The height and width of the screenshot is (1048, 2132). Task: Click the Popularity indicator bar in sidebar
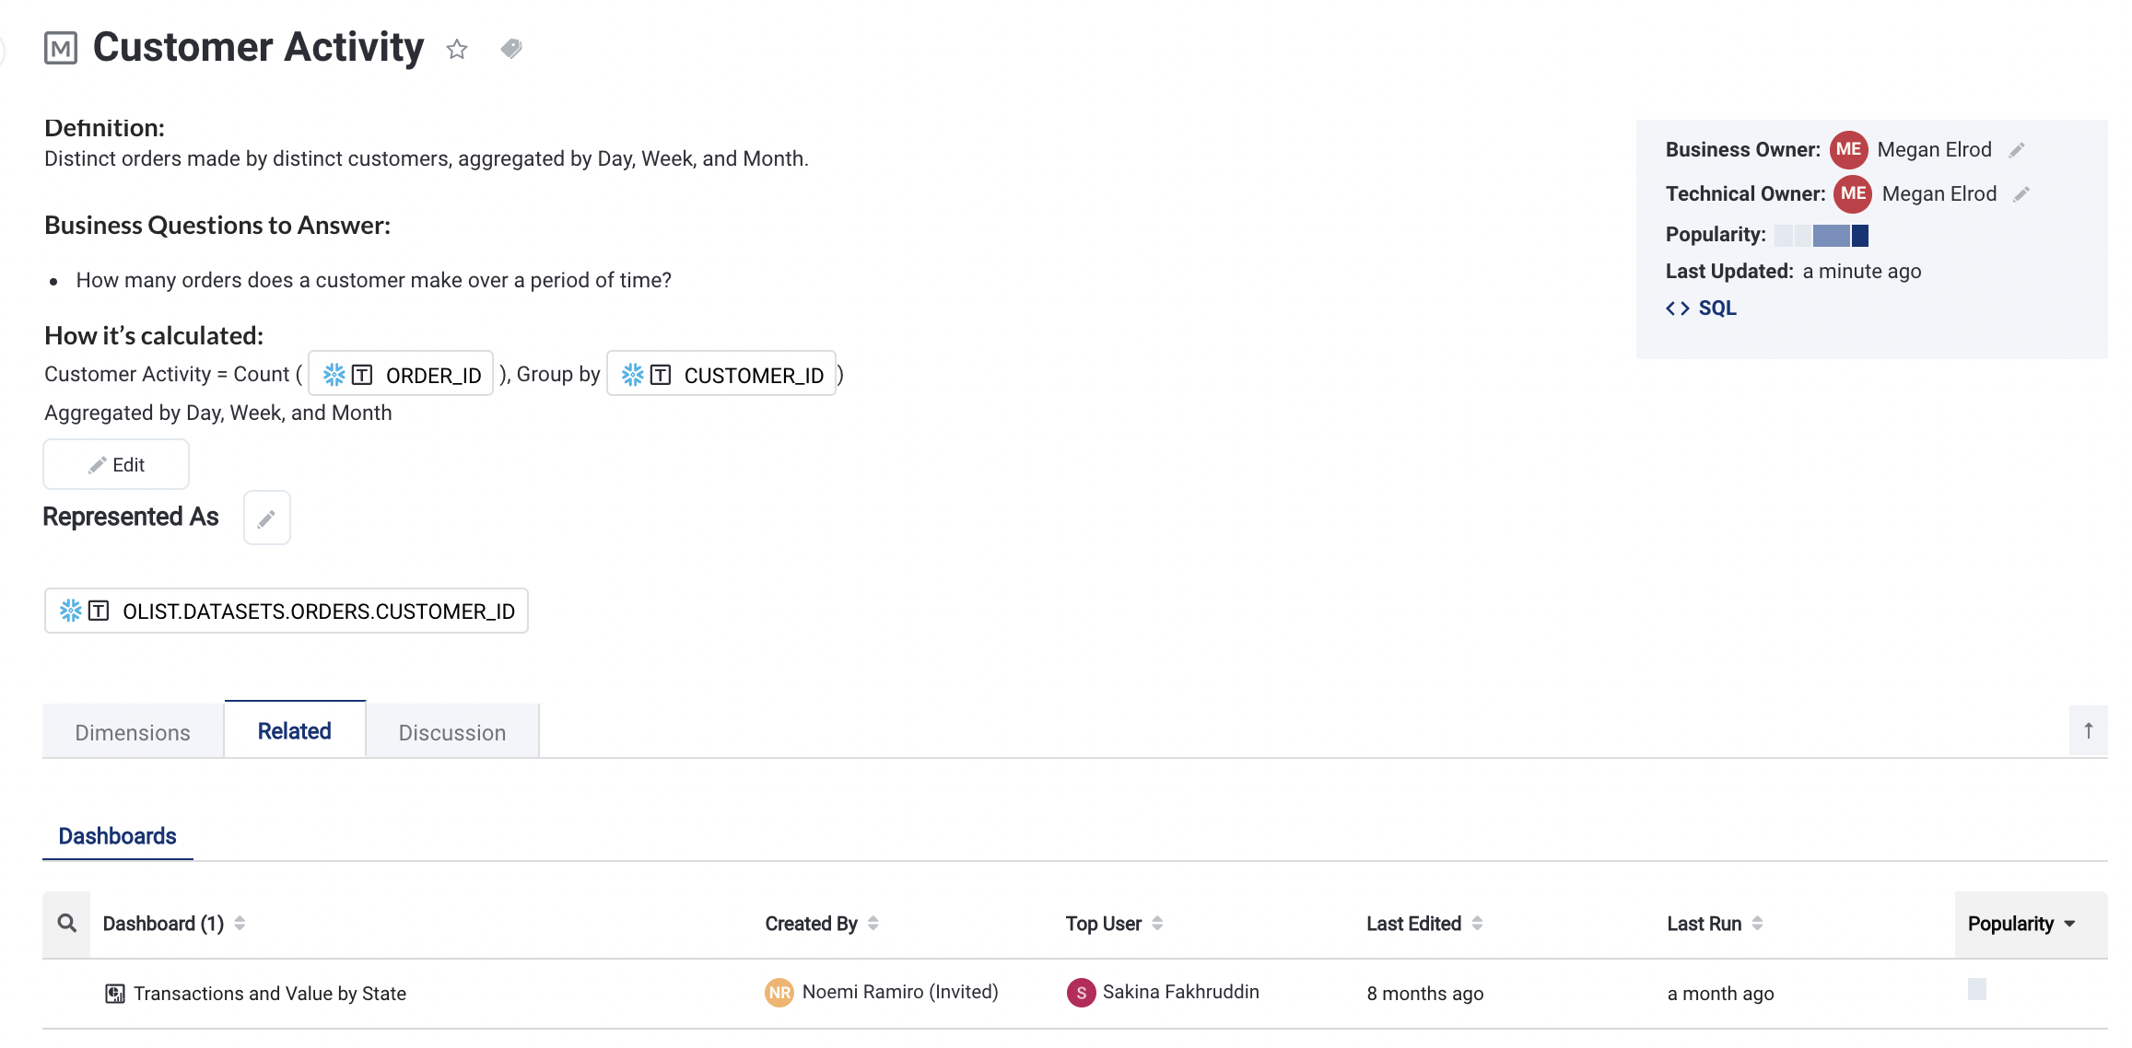tap(1822, 236)
